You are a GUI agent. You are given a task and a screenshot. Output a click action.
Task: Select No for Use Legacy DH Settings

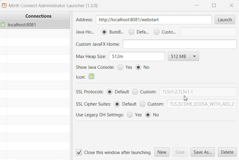pyautogui.click(x=148, y=115)
